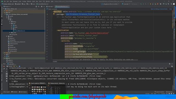Click the SDK Manager icon in the toolbar
This screenshot has width=176, height=99.
[x=168, y=4]
